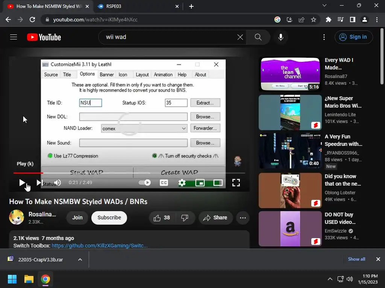Open a new browser tab

(x=191, y=6)
